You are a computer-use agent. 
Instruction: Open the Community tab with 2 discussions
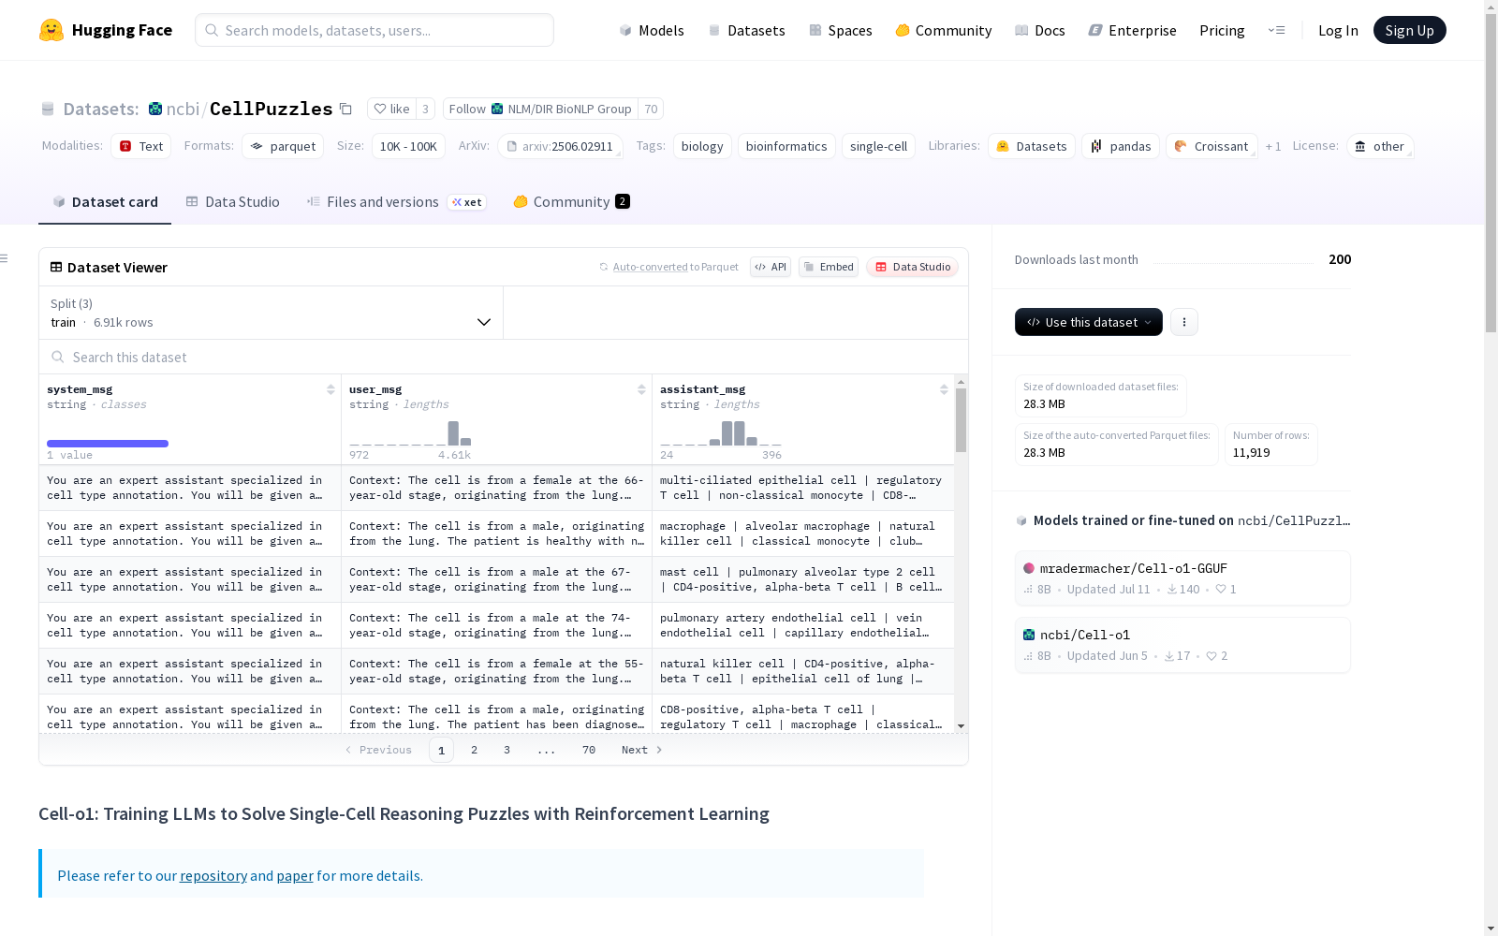pyautogui.click(x=571, y=202)
